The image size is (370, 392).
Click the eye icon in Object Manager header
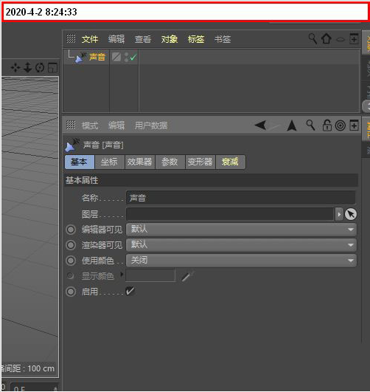click(341, 40)
